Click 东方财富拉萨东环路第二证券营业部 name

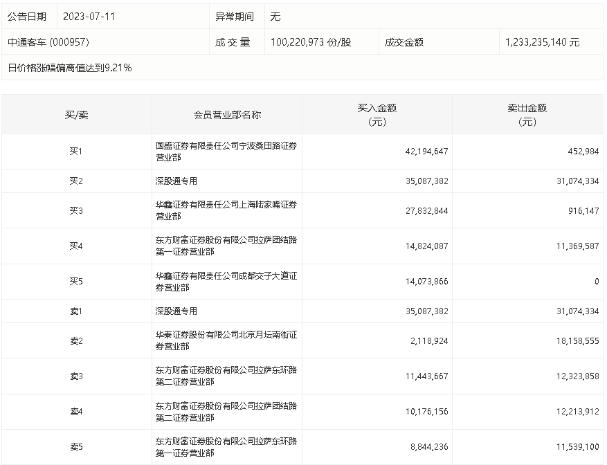click(x=226, y=376)
